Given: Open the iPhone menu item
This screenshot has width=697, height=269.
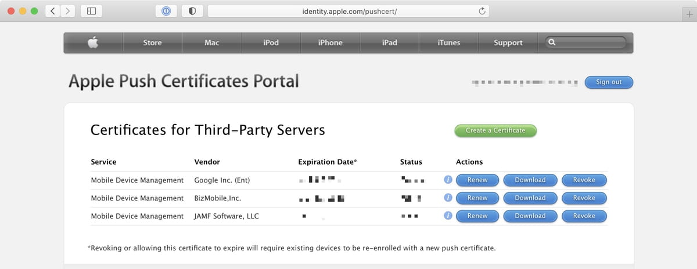Looking at the screenshot, I should (x=330, y=42).
